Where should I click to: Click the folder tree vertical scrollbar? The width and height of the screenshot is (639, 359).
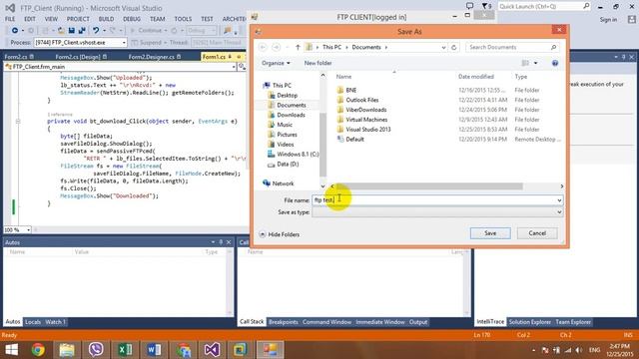tap(322, 145)
